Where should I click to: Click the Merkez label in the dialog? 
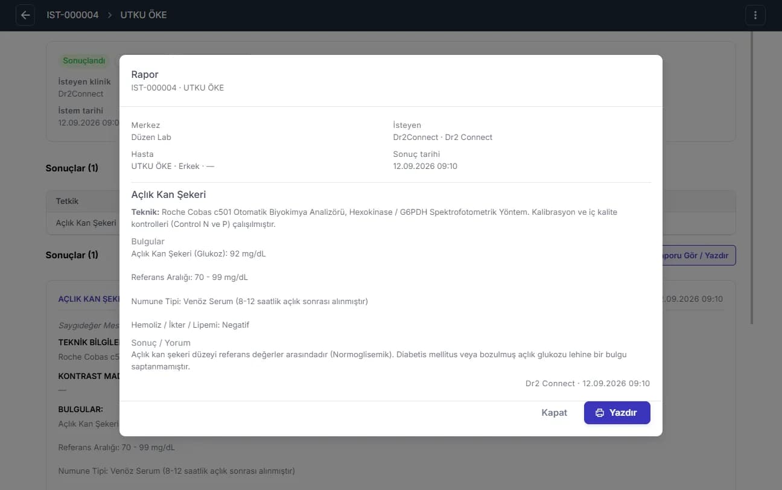tap(146, 125)
